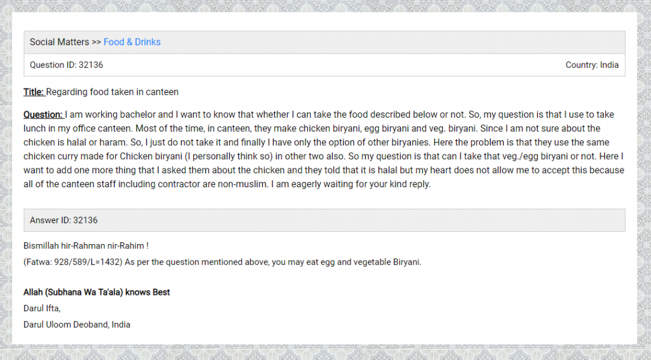Click the Social Matters breadcrumb text
Screen dimensions: 651x360
click(x=59, y=42)
